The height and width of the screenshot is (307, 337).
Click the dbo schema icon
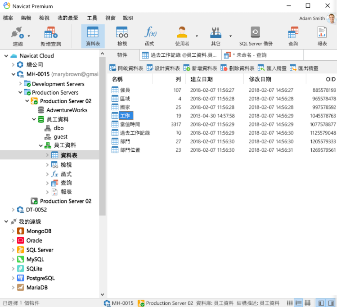coord(48,128)
